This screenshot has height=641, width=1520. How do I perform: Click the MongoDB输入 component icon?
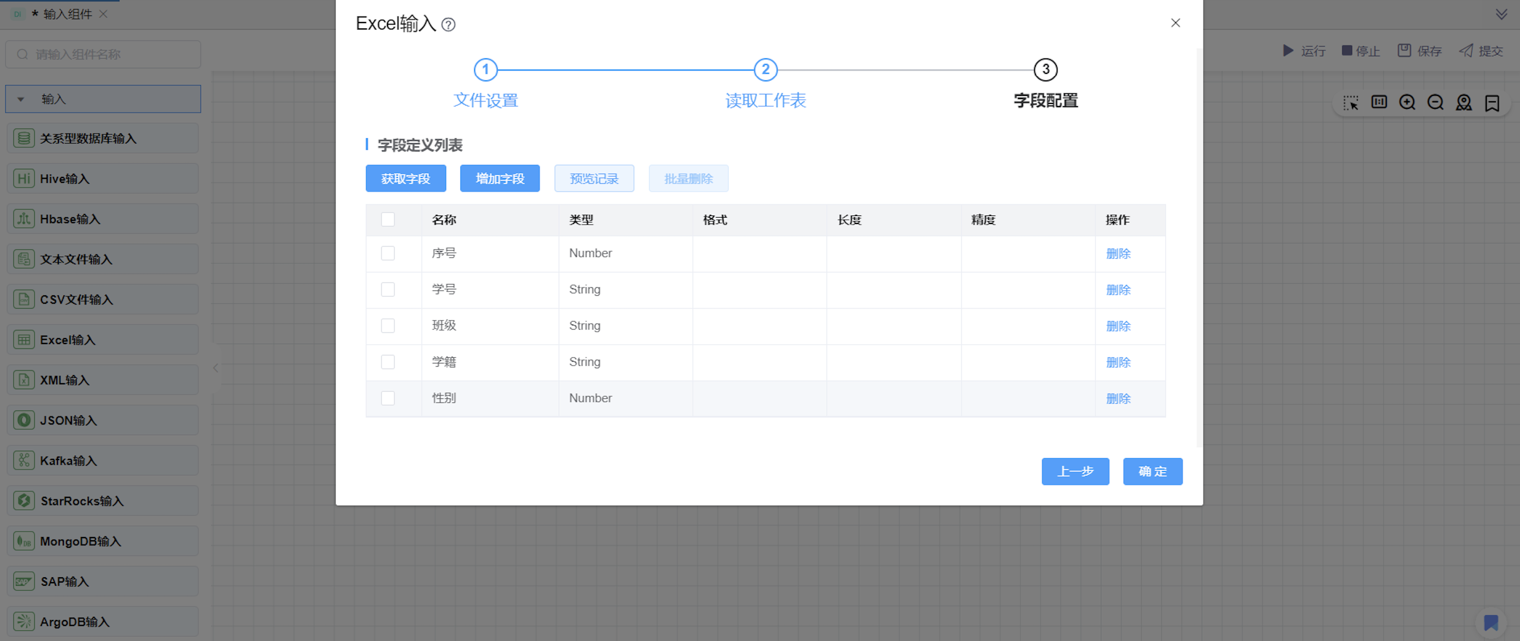24,541
